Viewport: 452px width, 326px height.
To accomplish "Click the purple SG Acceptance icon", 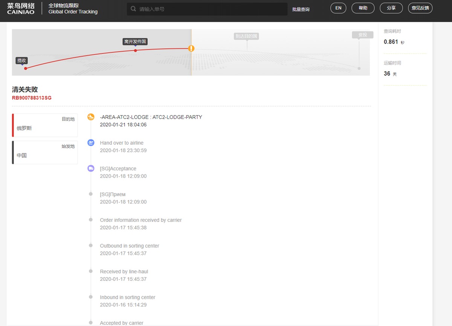I will (x=91, y=168).
